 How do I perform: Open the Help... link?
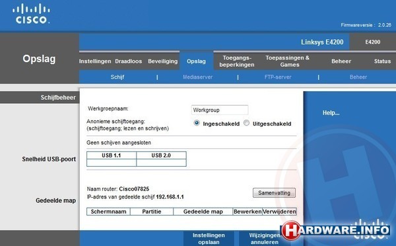(331, 113)
